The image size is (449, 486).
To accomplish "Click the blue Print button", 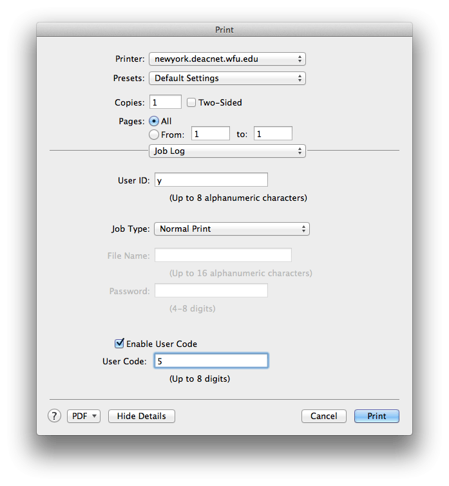I will [377, 416].
